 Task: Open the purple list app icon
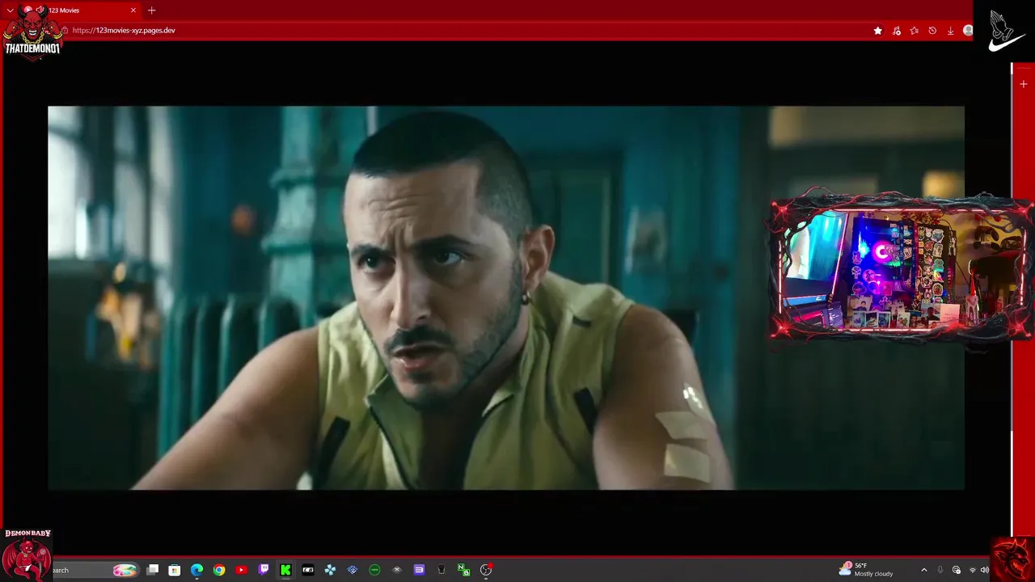(419, 570)
